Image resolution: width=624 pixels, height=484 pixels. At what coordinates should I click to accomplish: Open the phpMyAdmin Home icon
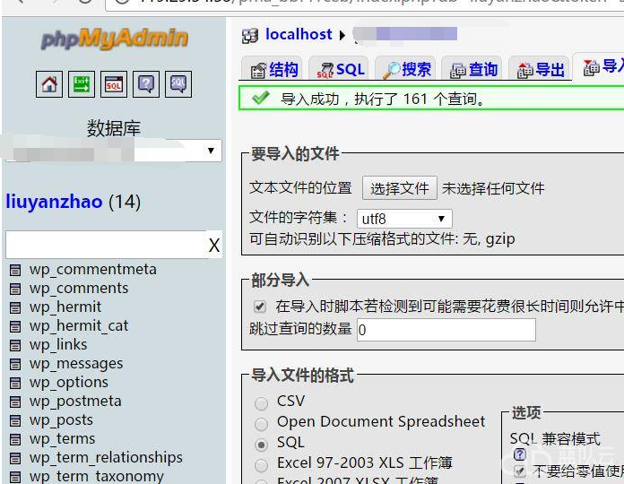(x=49, y=84)
